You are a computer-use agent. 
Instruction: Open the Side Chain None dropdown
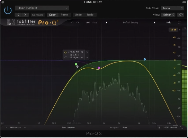click(x=172, y=8)
